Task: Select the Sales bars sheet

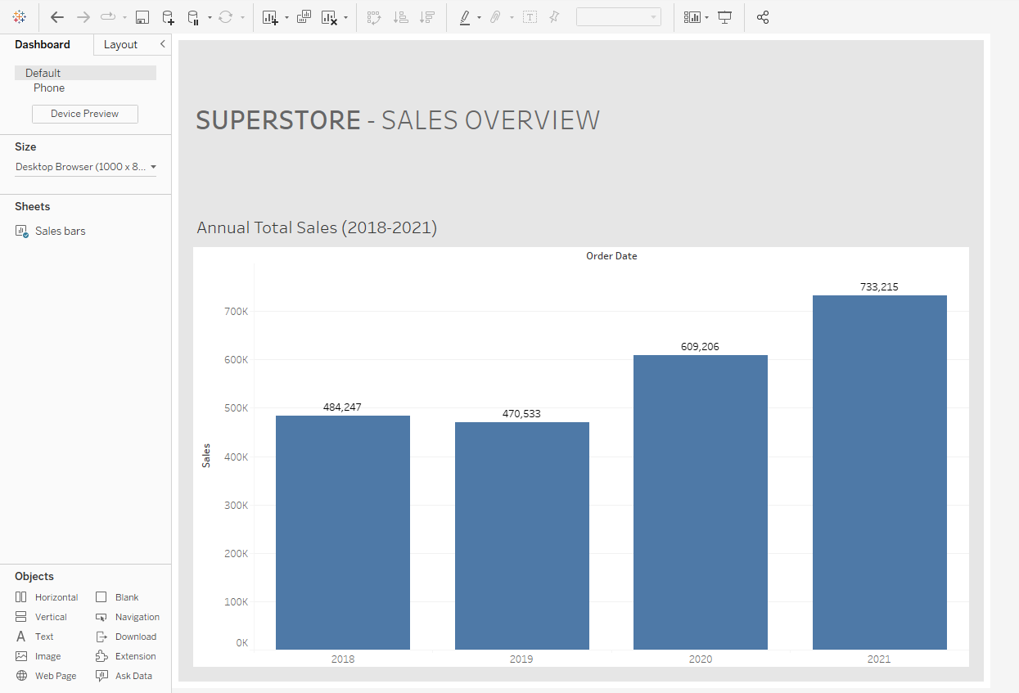Action: tap(60, 232)
